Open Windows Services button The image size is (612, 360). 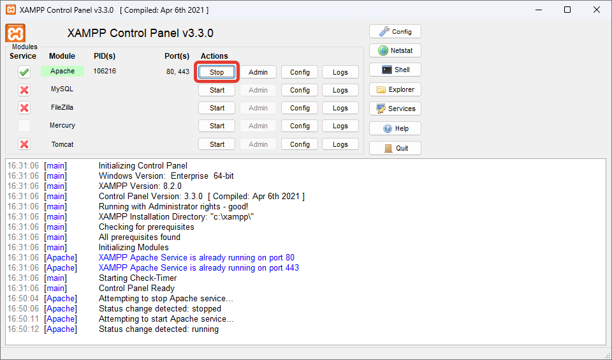pyautogui.click(x=395, y=109)
